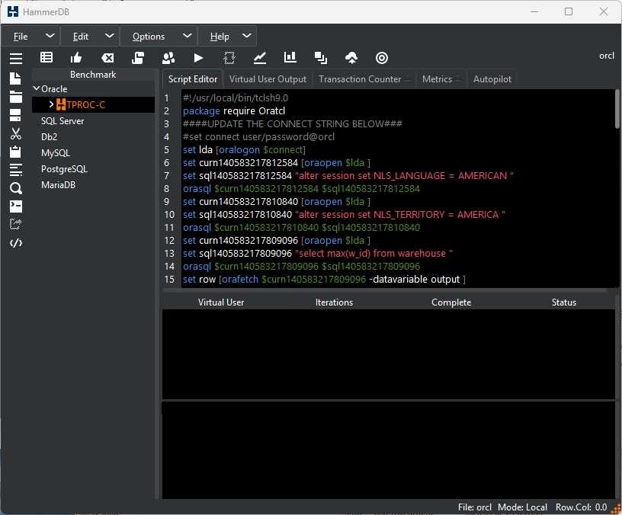This screenshot has height=515, width=622.
Task: Click the Complete column header
Action: 451,302
